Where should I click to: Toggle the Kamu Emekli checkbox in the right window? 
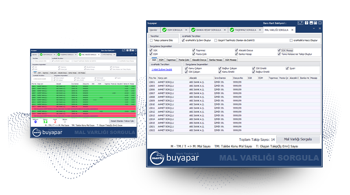220,72
